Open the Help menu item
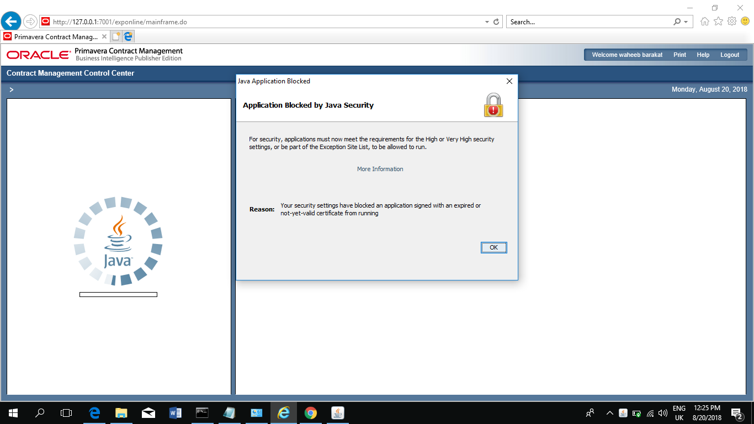Image resolution: width=754 pixels, height=424 pixels. 703,55
